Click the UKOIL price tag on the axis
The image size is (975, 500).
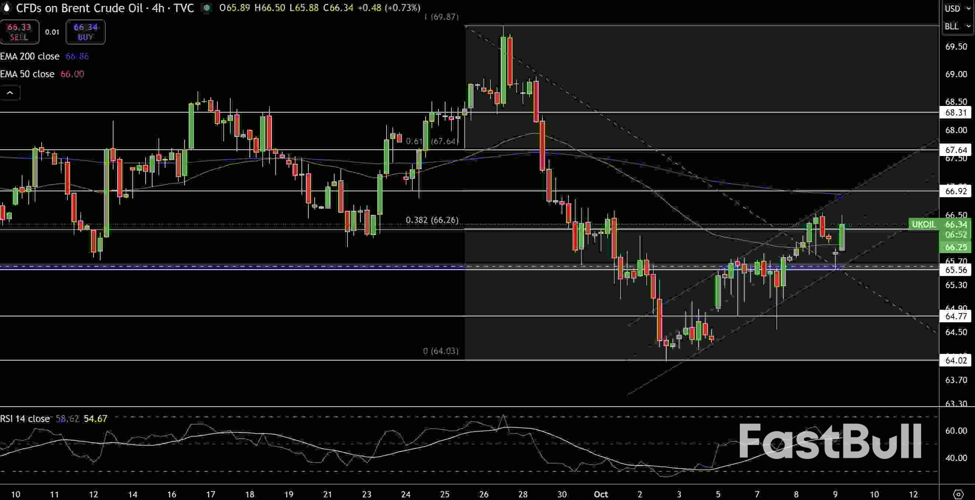coord(923,224)
